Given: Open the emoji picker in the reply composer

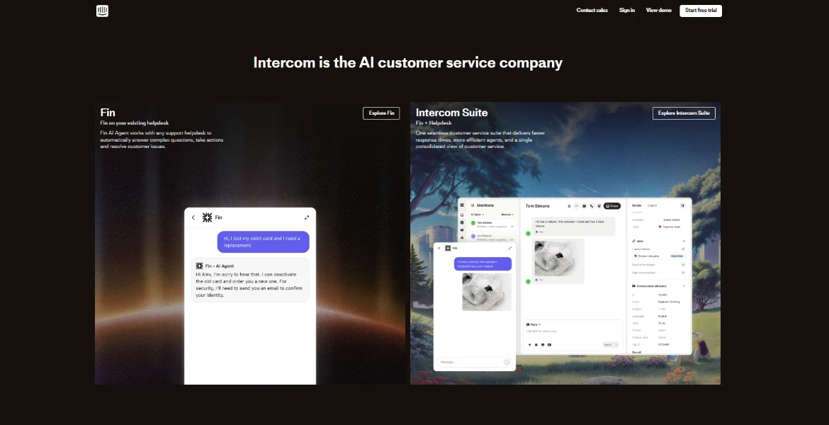Looking at the screenshot, I should coord(543,345).
